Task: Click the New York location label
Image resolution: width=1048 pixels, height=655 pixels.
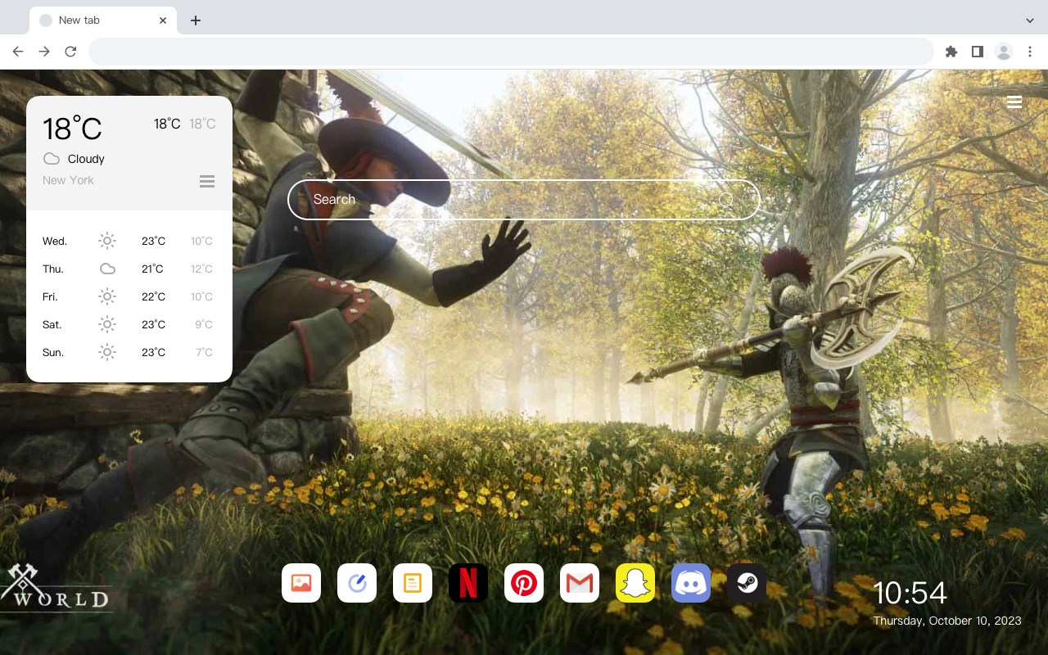Action: tap(68, 180)
